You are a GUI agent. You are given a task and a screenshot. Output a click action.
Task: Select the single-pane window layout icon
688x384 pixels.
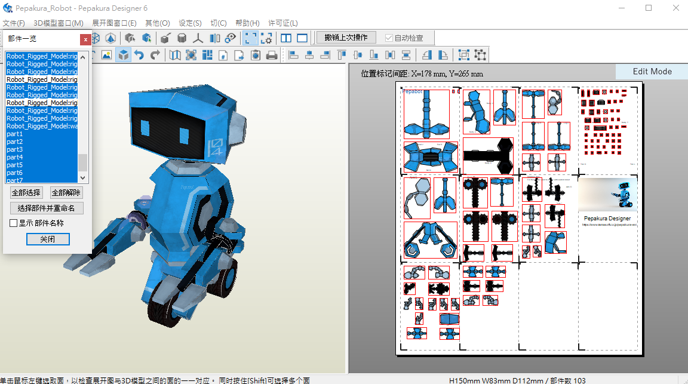(302, 38)
